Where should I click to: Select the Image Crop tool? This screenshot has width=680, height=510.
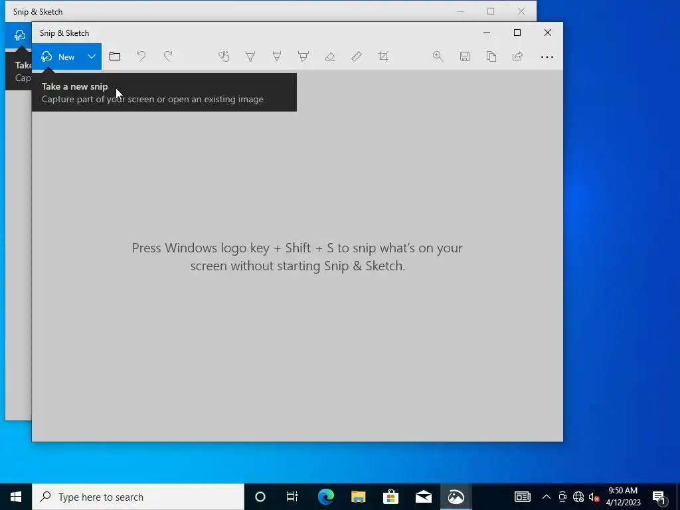(x=383, y=56)
